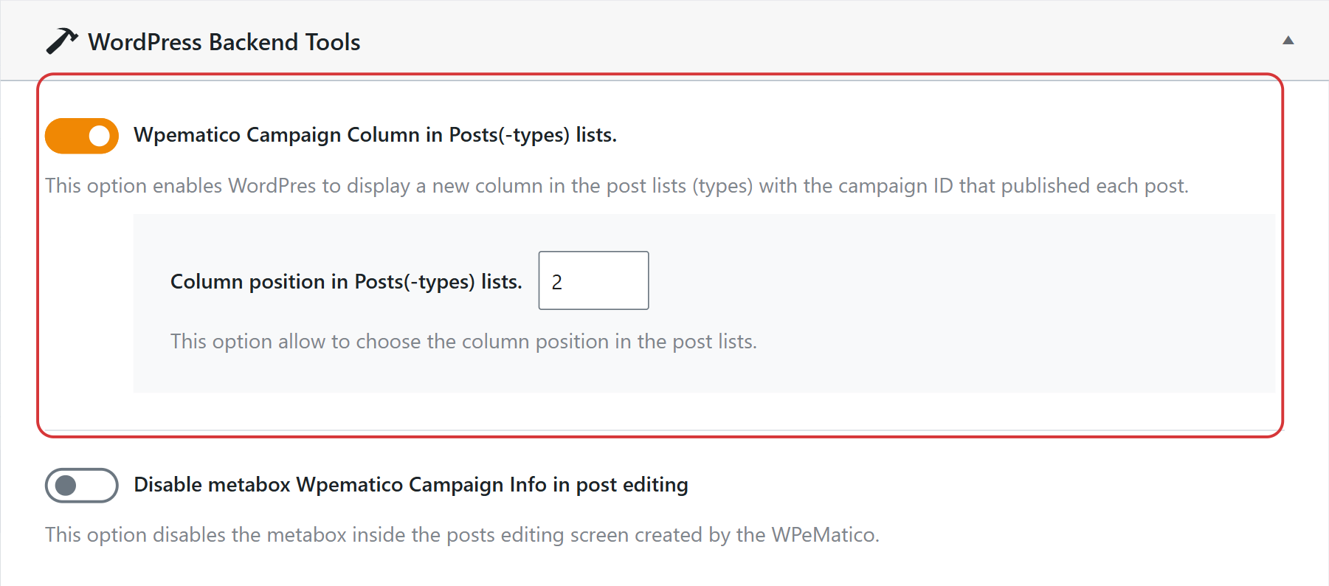Viewport: 1329px width, 586px height.
Task: Toggle off Wpematico Campaign Column switch
Action: 82,136
